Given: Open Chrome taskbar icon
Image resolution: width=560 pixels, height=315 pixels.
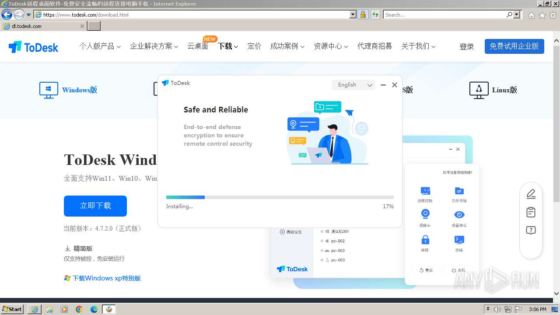Looking at the screenshot, I should tap(79, 309).
